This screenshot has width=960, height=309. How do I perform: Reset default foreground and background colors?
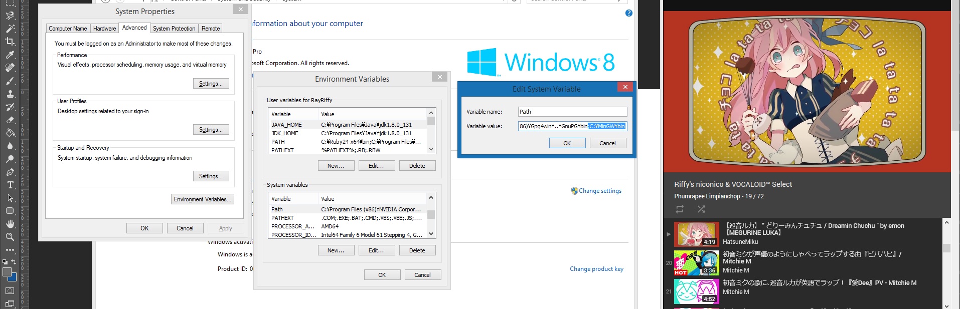[x=5, y=261]
